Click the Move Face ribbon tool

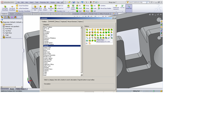40,8
